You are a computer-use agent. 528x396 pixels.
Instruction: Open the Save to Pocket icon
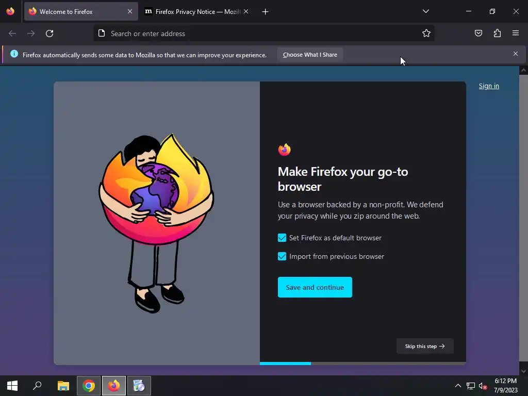[478, 33]
